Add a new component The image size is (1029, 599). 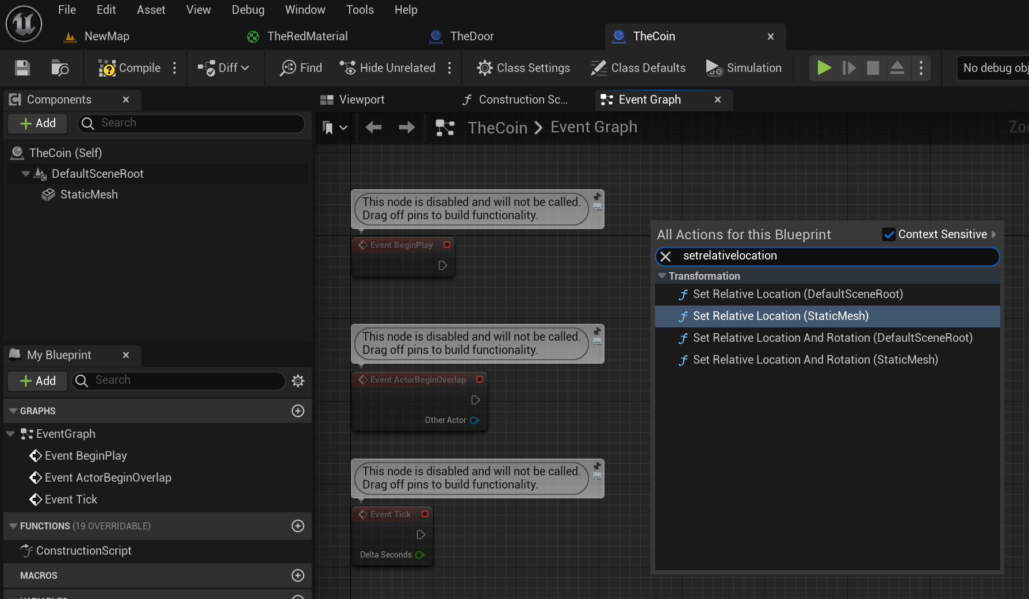tap(37, 123)
